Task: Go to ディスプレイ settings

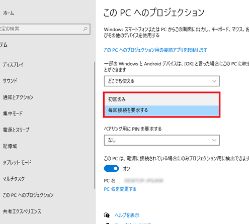Action: [13, 64]
